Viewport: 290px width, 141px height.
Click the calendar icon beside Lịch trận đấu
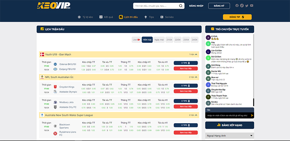point(42,29)
